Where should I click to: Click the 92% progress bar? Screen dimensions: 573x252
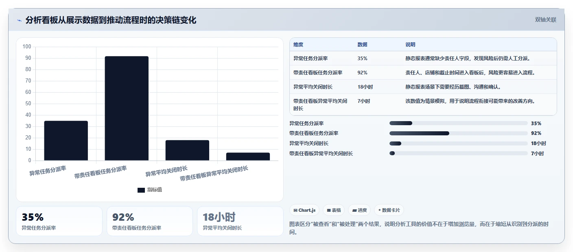[459, 133]
